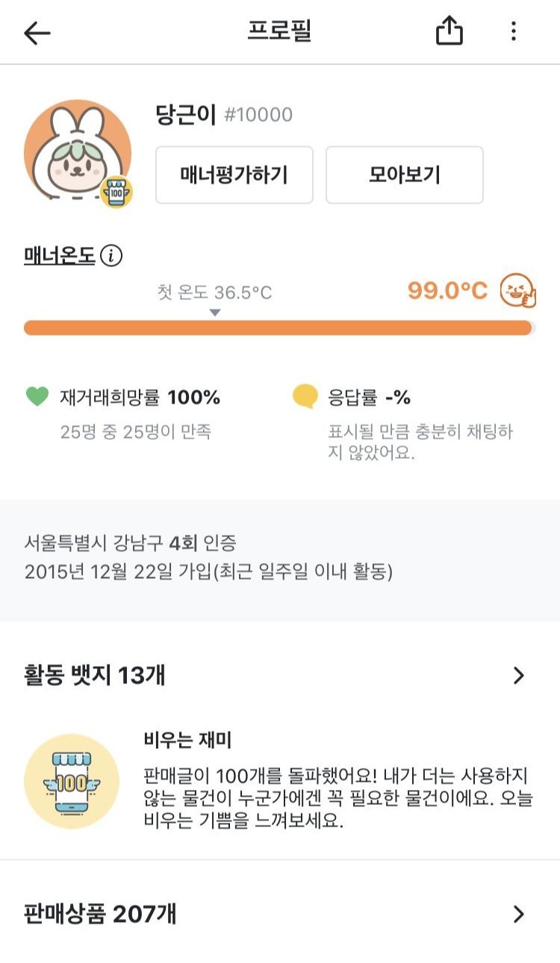Open the 판매상품 207개 section title
Viewport: 560px width, 963px height.
pyautogui.click(x=100, y=915)
